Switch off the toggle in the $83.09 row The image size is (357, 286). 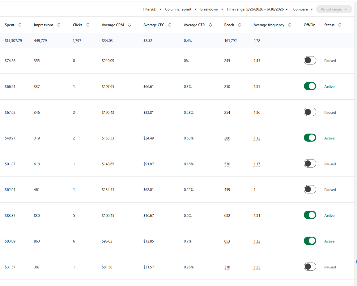(310, 241)
